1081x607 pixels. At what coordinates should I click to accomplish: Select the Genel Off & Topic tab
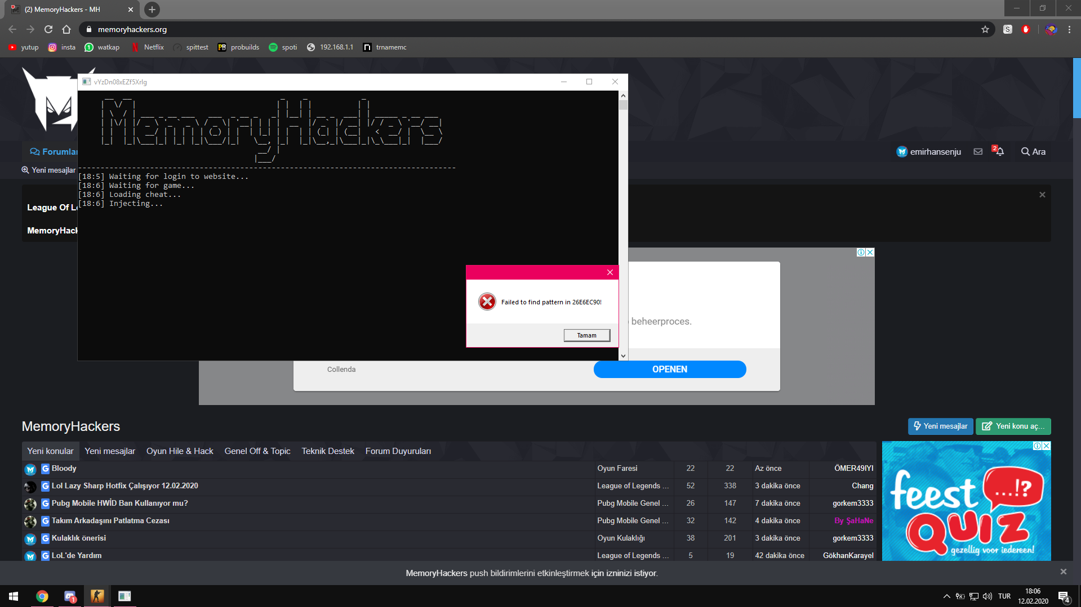pos(257,451)
